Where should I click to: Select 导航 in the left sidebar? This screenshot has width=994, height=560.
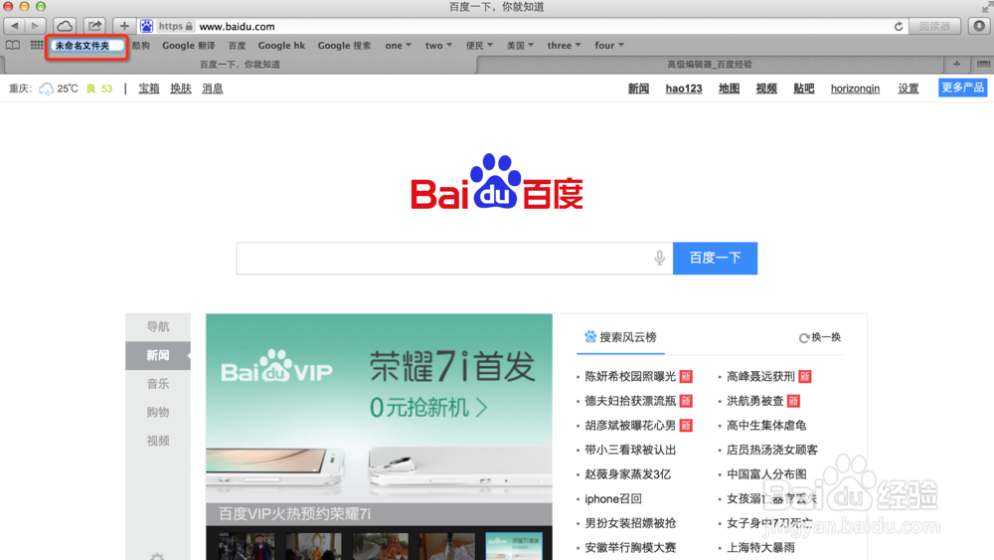coord(158,326)
